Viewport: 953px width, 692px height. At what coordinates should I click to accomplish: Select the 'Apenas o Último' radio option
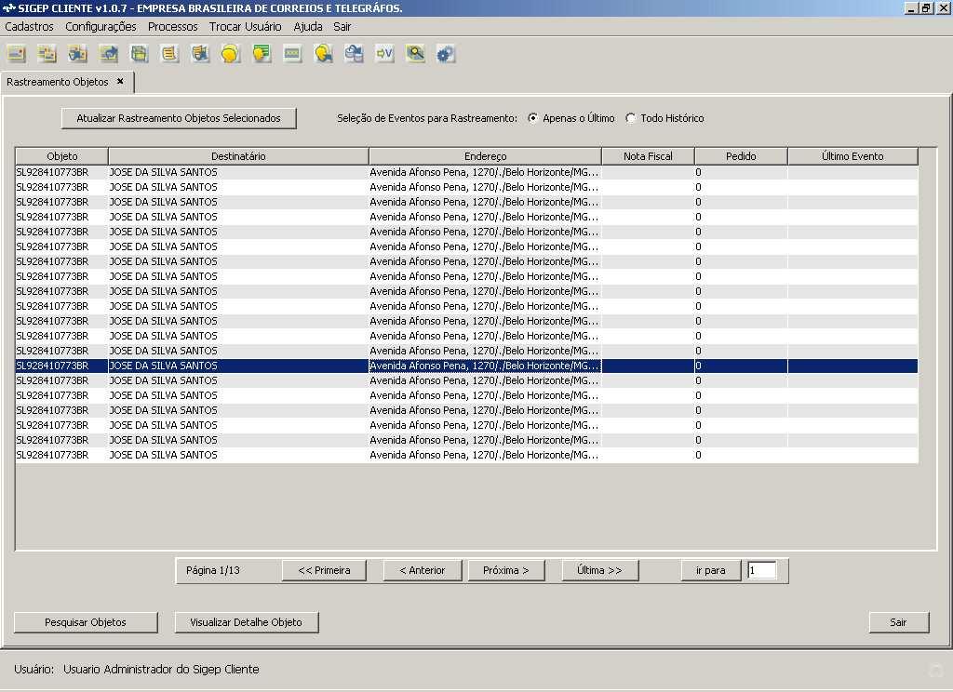(532, 118)
